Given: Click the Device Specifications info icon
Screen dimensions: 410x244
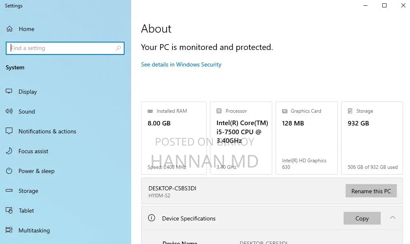Looking at the screenshot, I should point(151,218).
